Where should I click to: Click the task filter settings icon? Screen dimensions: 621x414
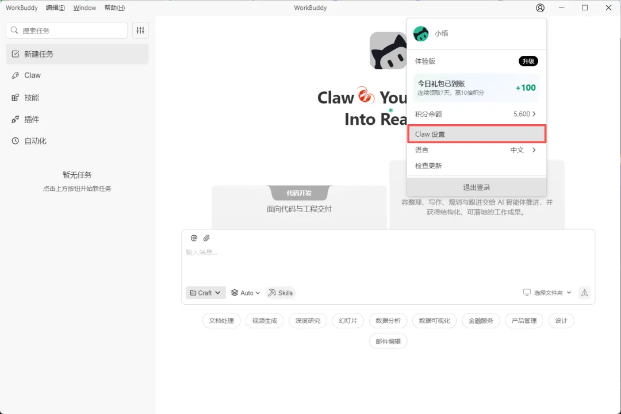click(140, 30)
